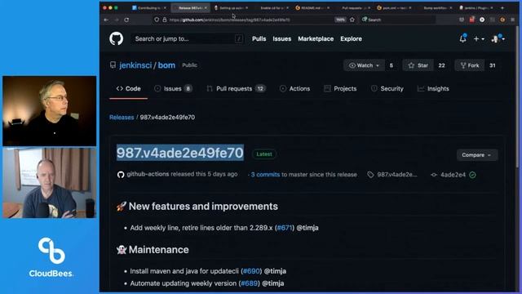
Task: Switch to the Contributing browser tab
Action: 148,7
